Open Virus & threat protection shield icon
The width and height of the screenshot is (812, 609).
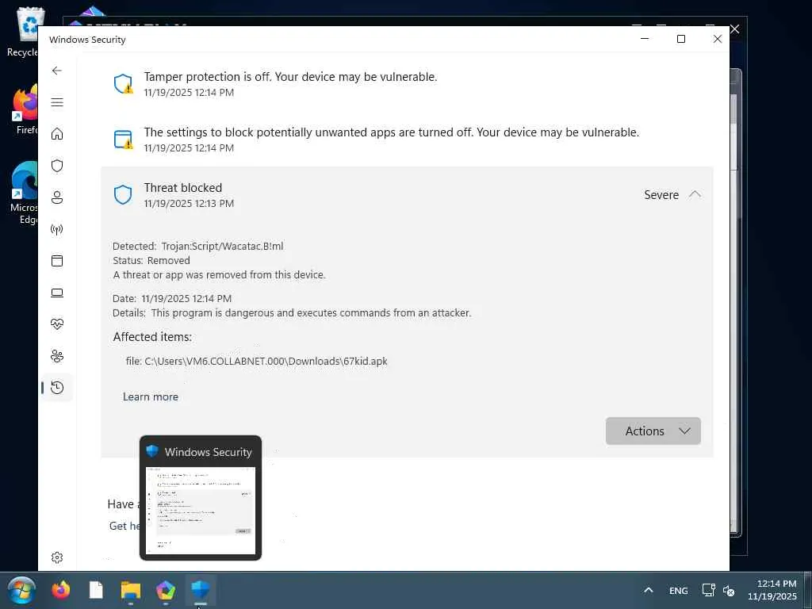pyautogui.click(x=57, y=166)
